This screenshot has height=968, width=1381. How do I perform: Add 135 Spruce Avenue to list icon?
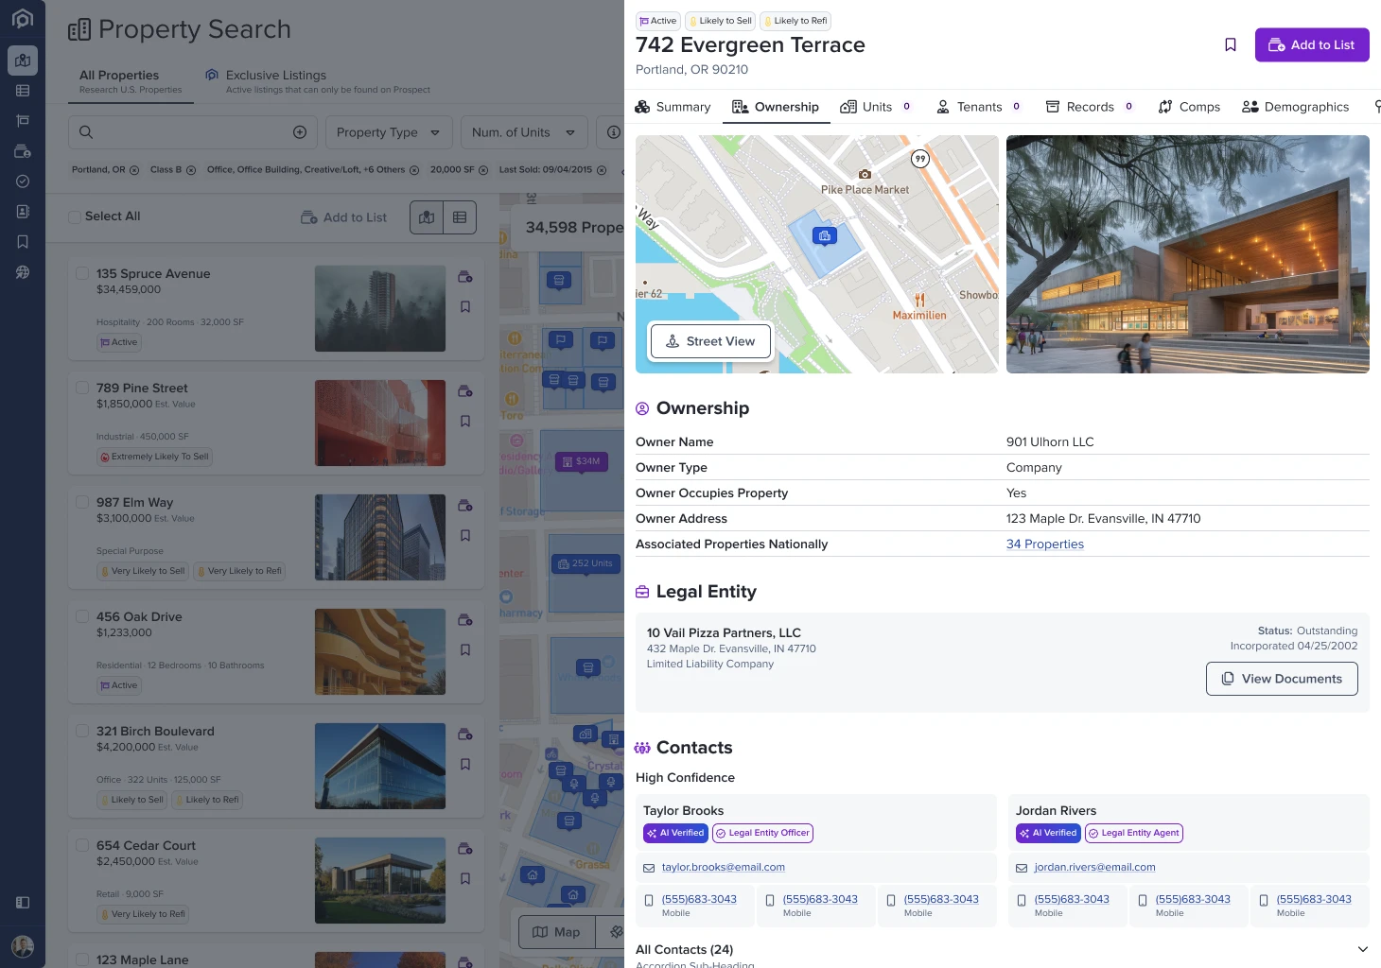tap(465, 277)
